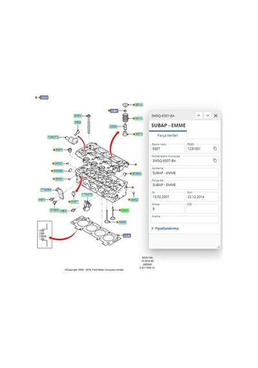The height and width of the screenshot is (368, 258).
Task: Select the HB1 callout label
Action: (41, 199)
